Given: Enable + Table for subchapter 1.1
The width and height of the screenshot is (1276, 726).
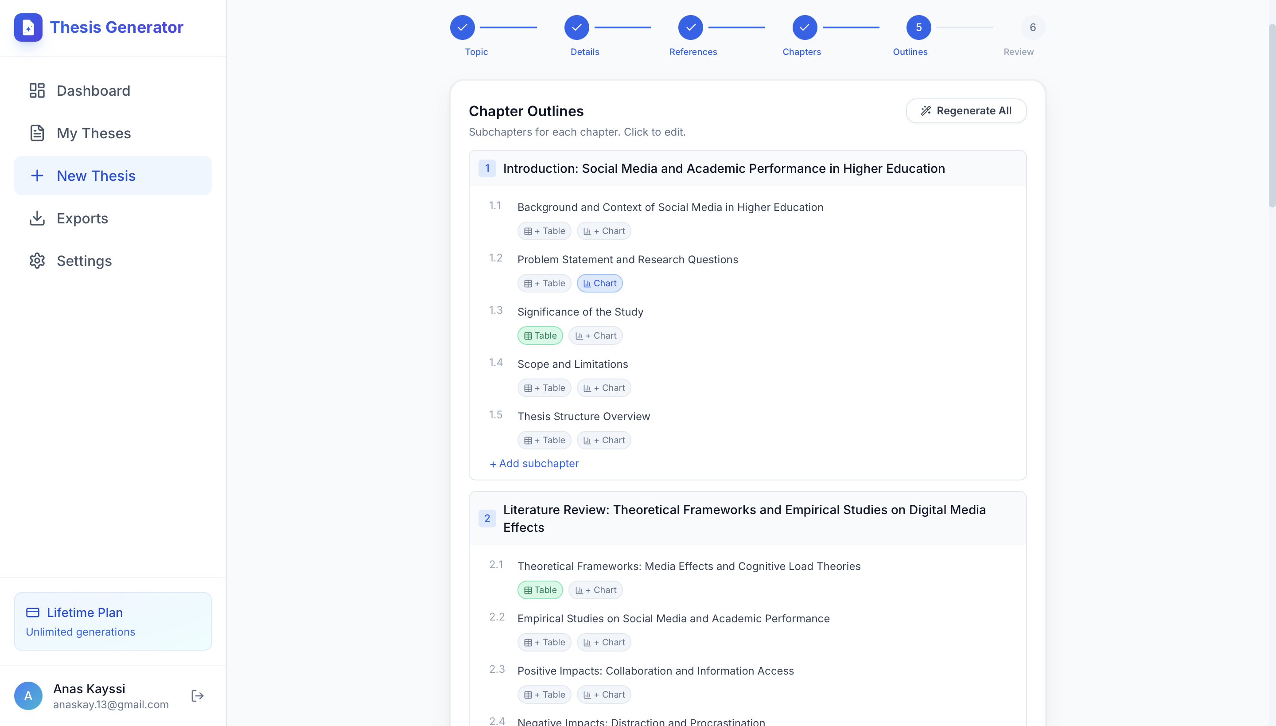Looking at the screenshot, I should point(544,231).
